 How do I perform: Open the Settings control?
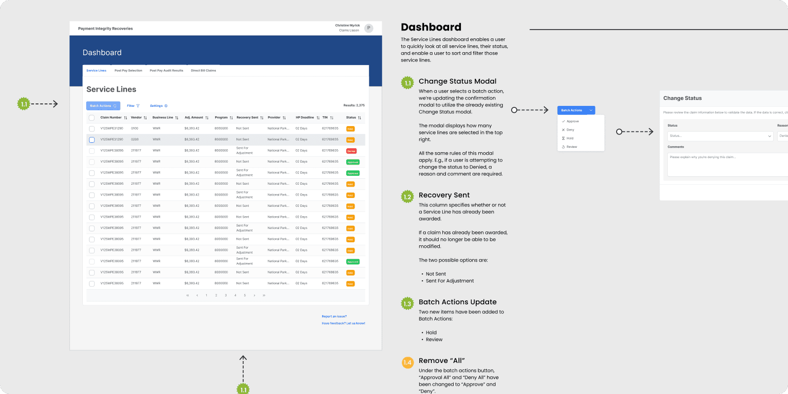click(x=159, y=106)
